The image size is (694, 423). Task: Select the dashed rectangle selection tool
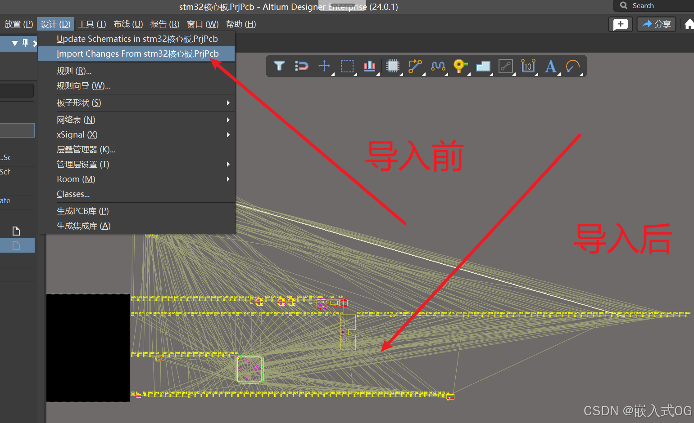pos(347,66)
